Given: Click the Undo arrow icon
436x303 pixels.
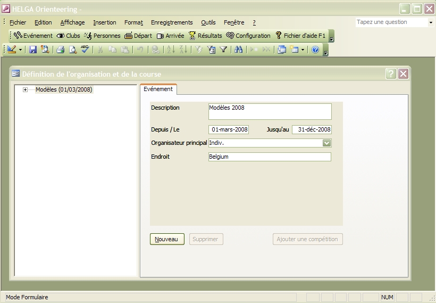Looking at the screenshot, I should 140,50.
